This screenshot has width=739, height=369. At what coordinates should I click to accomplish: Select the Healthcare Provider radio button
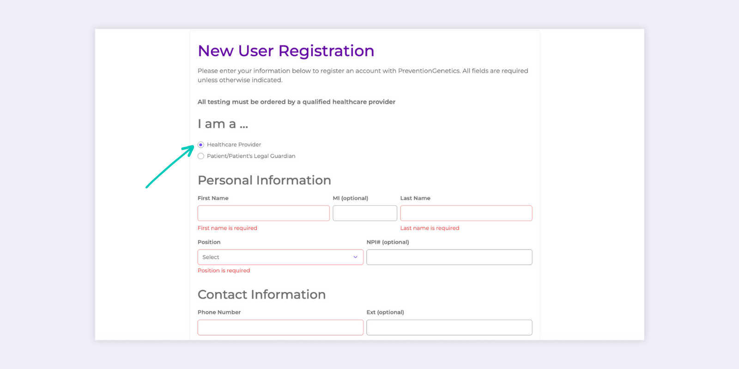pos(201,145)
